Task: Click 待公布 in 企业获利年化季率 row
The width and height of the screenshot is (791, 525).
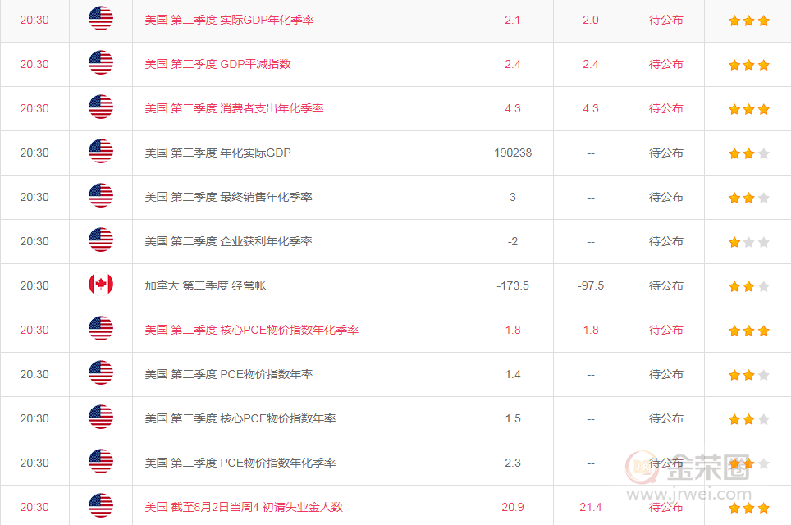Action: click(x=666, y=241)
